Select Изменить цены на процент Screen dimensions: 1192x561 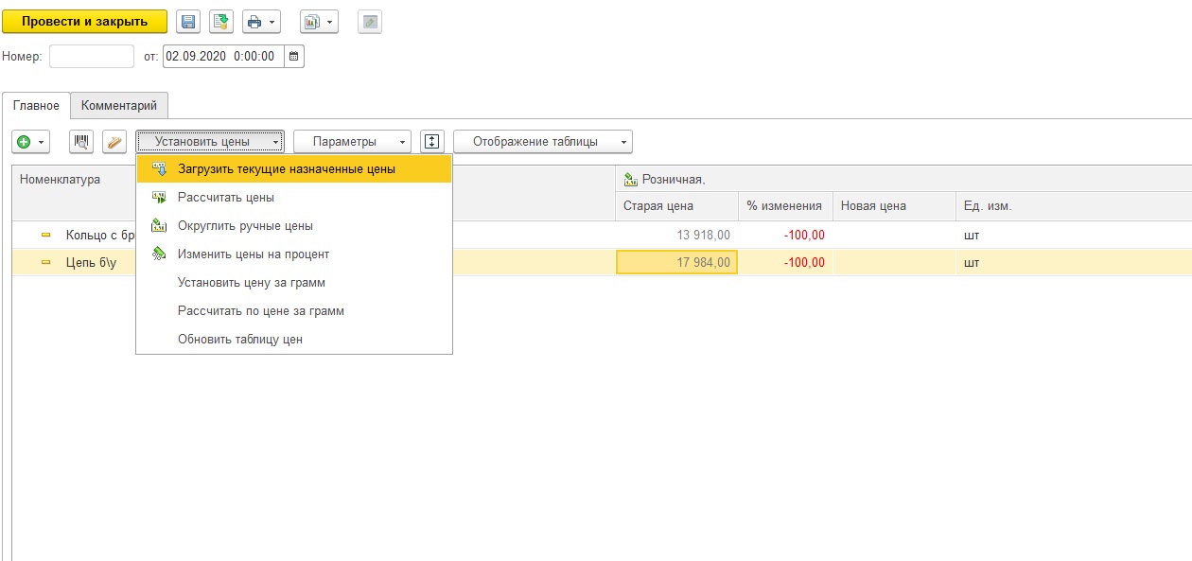pyautogui.click(x=253, y=254)
